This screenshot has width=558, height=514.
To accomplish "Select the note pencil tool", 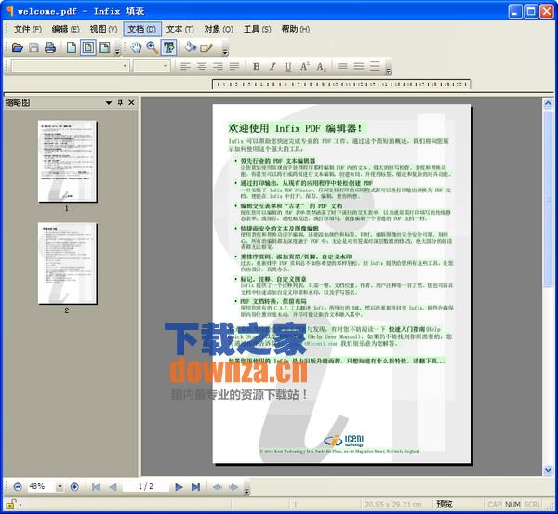I will tap(206, 47).
